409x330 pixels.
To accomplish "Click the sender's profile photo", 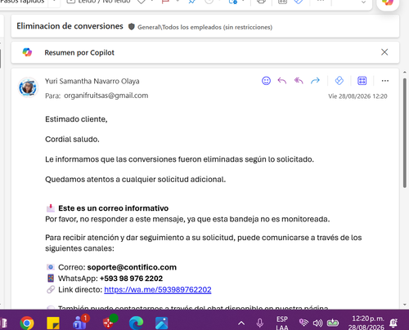I will coord(28,87).
